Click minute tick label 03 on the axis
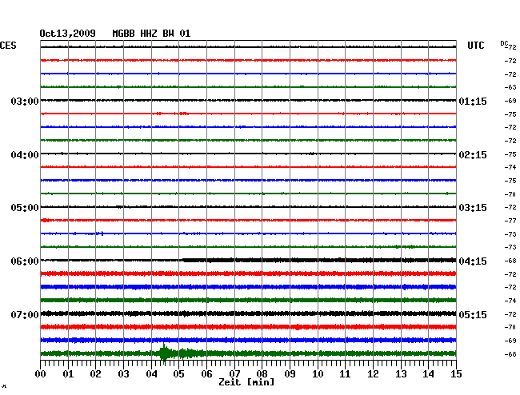520x395 pixels. (123, 373)
